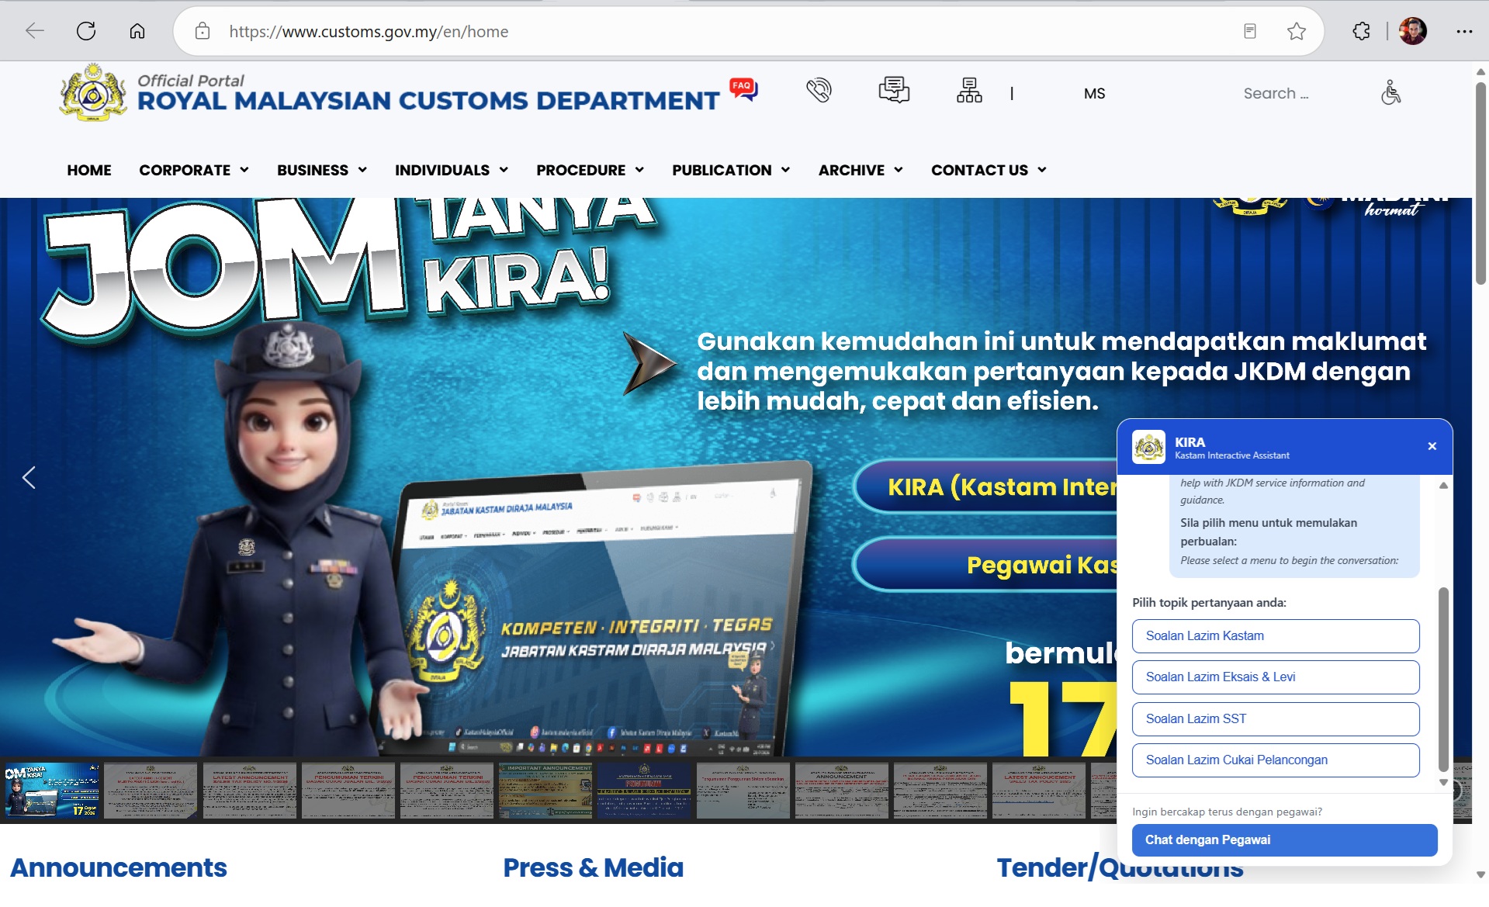Select Soalan Lazim Eksais & Levi topic
This screenshot has height=907, width=1489.
[1276, 677]
